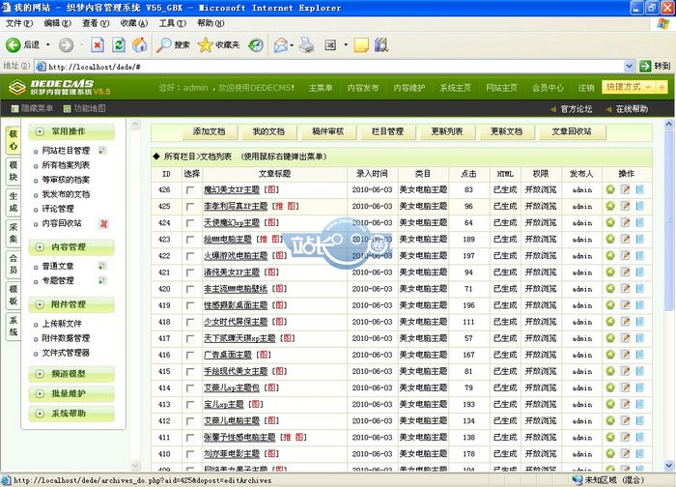This screenshot has width=676, height=487.
Task: Click 官方论坛 link
Action: 577,109
